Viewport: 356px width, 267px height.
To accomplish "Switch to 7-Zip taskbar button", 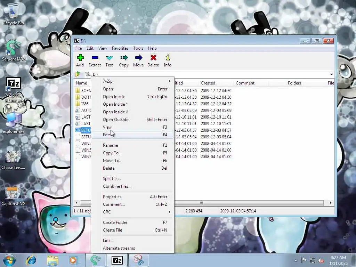I will [x=117, y=260].
